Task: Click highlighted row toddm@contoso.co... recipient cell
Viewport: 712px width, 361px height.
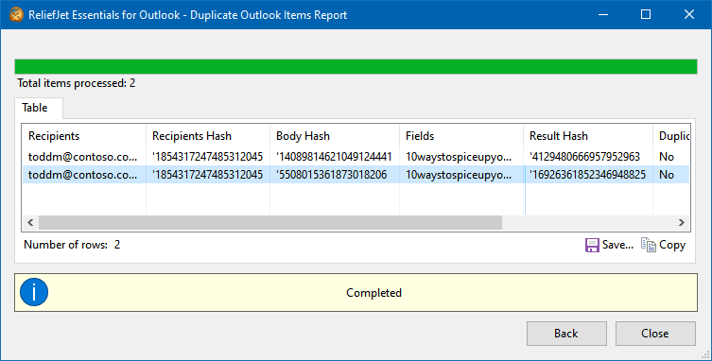Action: [x=82, y=175]
